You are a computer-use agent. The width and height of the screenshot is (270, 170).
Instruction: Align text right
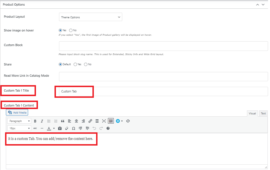click(x=83, y=121)
